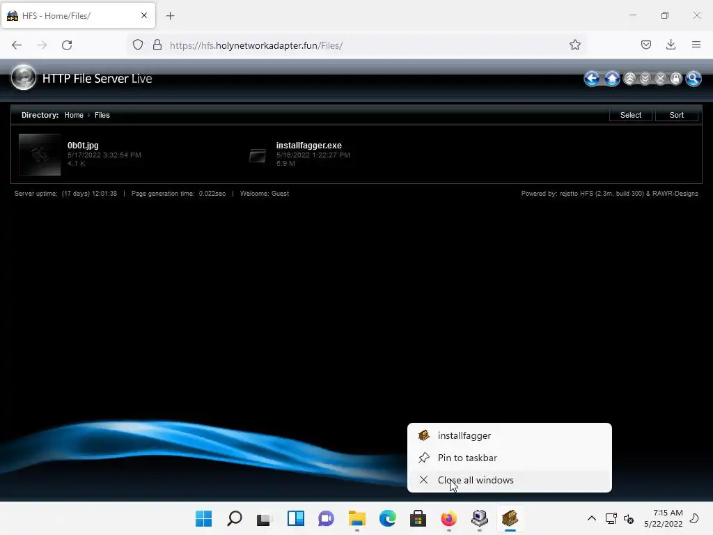Image resolution: width=713 pixels, height=535 pixels.
Task: Open taskbar Search magnifier
Action: 235,518
